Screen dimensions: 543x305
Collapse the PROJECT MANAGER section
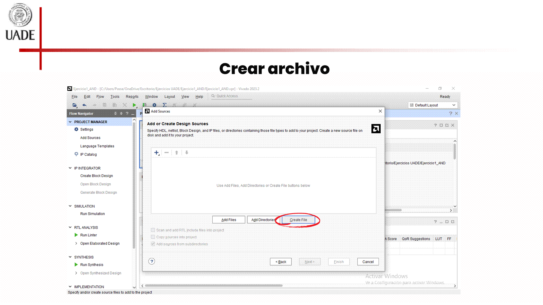(x=70, y=122)
